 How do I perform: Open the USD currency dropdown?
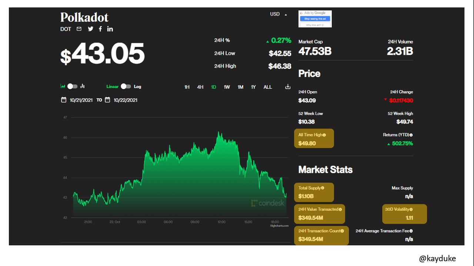pos(279,14)
